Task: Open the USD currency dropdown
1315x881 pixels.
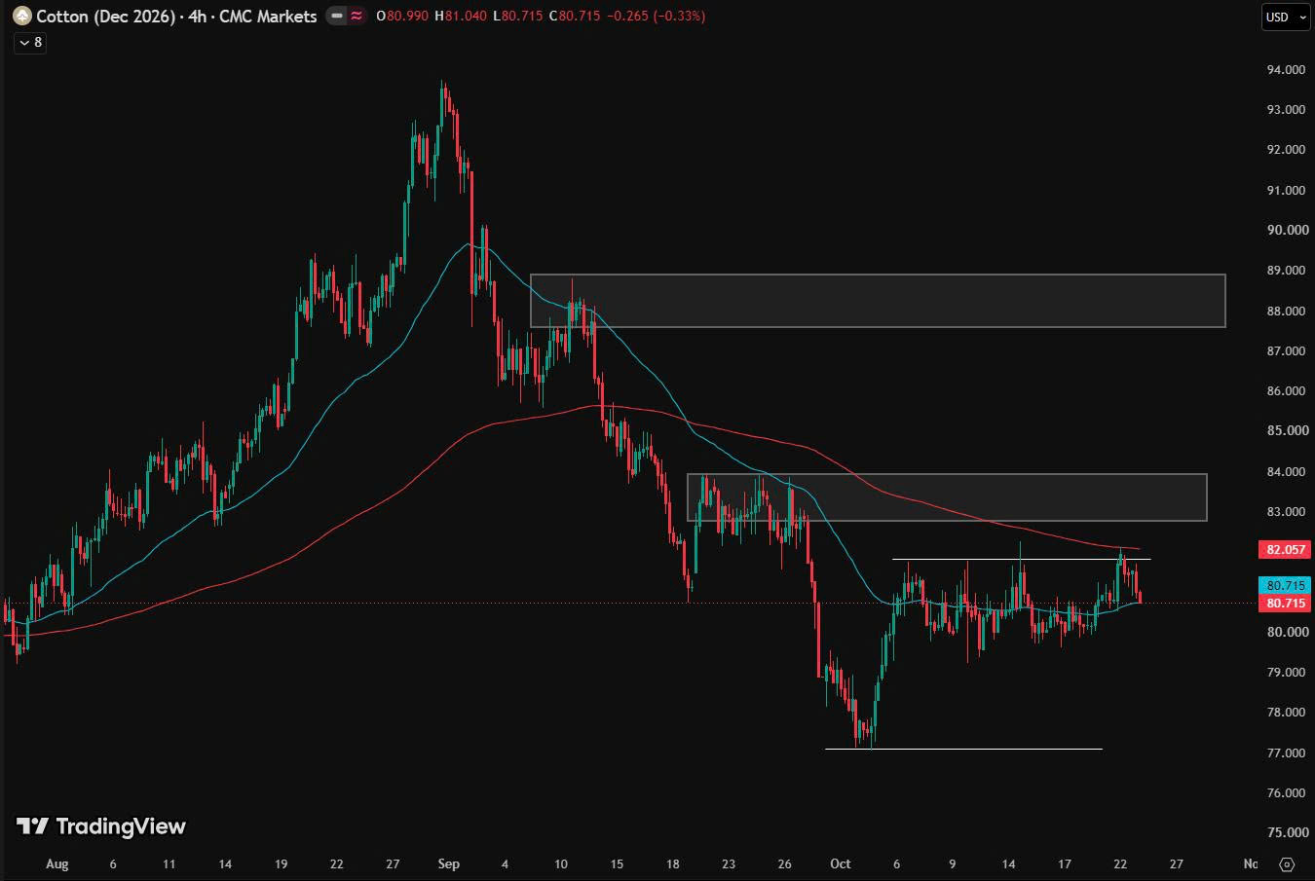Action: [x=1286, y=17]
